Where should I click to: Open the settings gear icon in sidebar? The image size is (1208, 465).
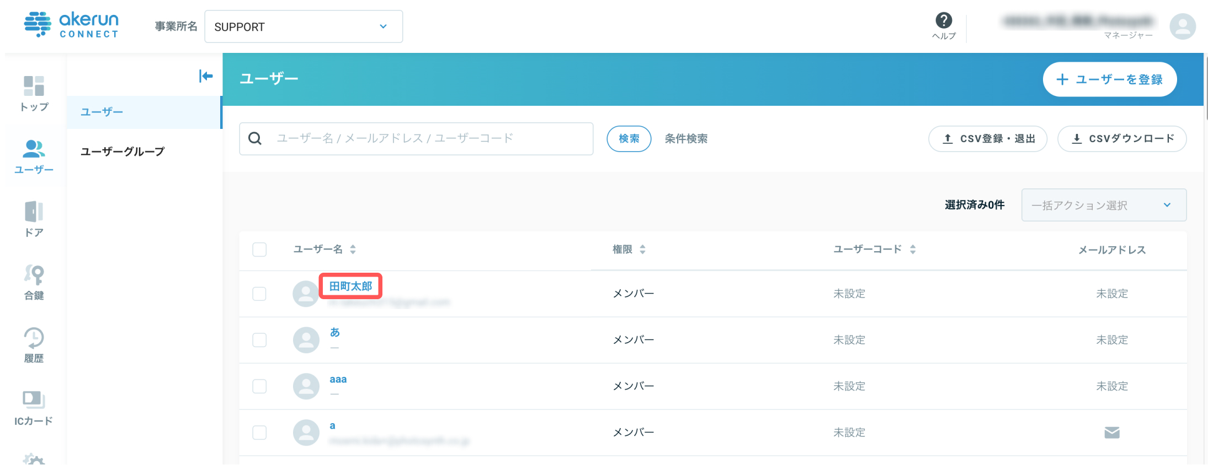(34, 459)
